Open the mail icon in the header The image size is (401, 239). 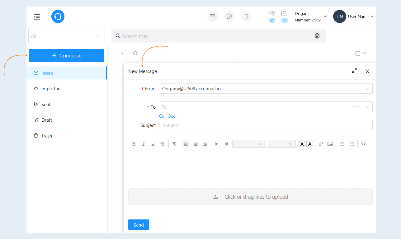click(212, 16)
